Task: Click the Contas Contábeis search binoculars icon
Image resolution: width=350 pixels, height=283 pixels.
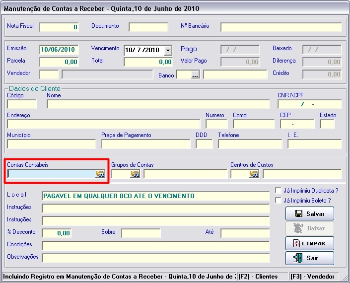Action: coord(100,174)
